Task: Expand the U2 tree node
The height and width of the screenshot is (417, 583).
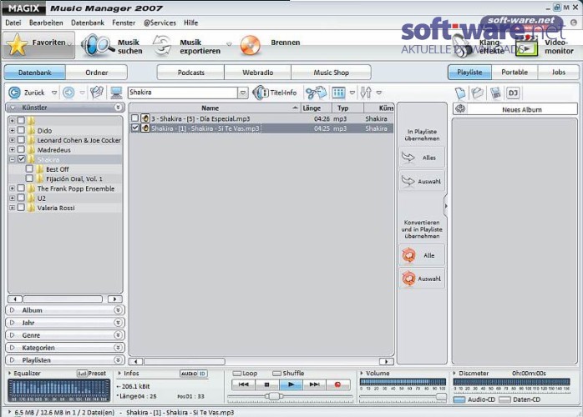Action: (x=13, y=198)
